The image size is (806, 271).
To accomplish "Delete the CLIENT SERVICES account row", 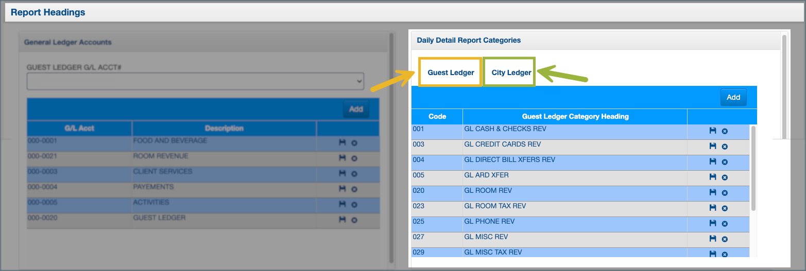I will (x=354, y=174).
